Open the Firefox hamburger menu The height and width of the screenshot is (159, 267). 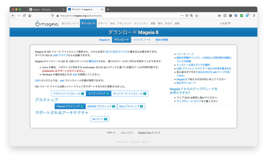tap(254, 16)
